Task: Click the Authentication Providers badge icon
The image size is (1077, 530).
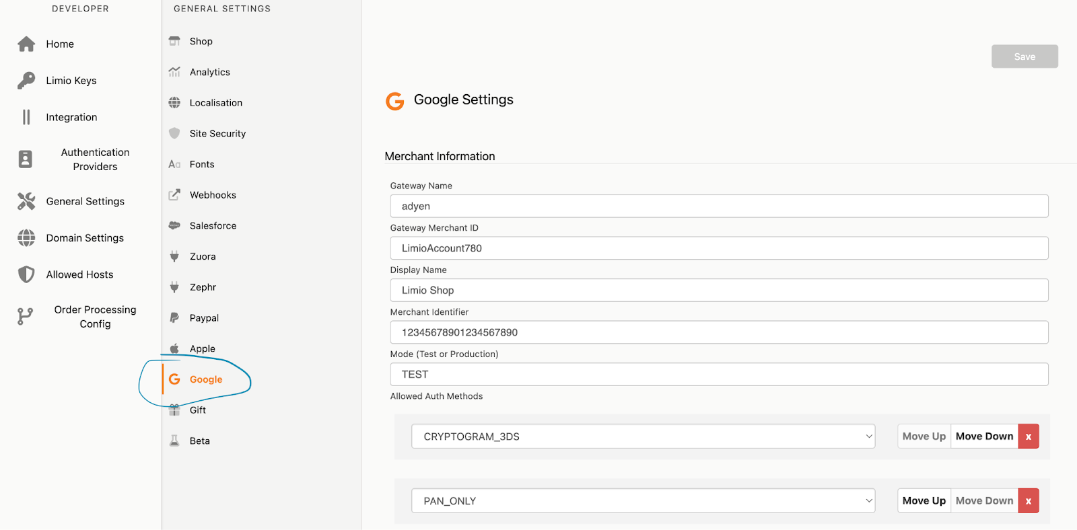Action: pyautogui.click(x=26, y=159)
